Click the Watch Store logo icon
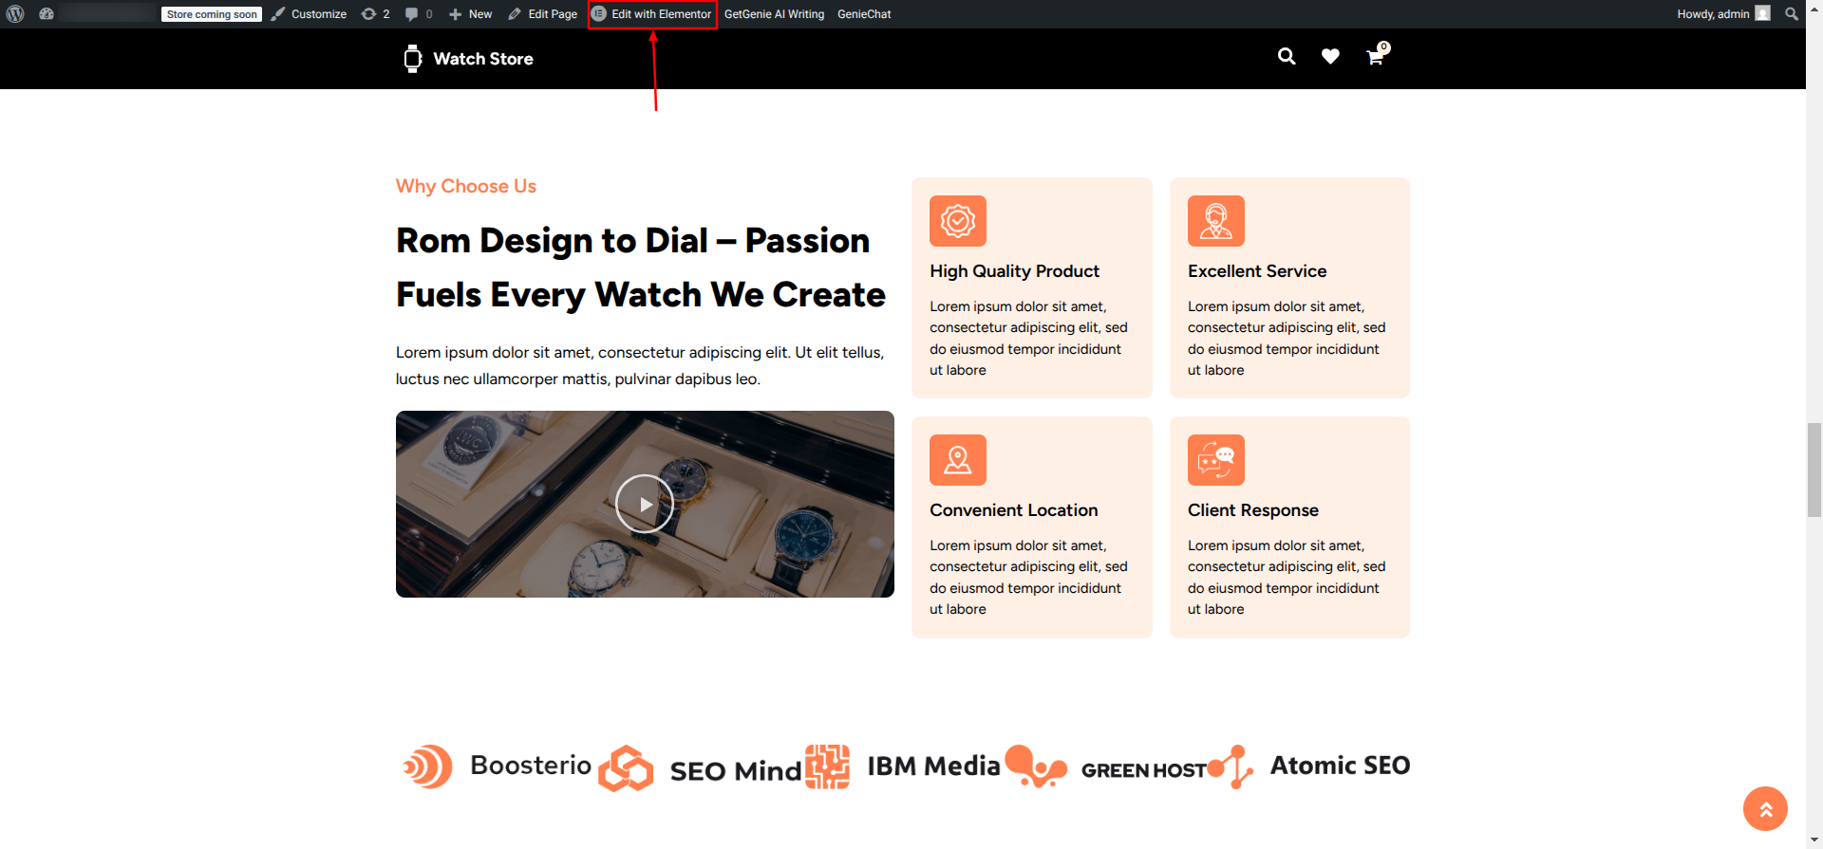 coord(413,59)
